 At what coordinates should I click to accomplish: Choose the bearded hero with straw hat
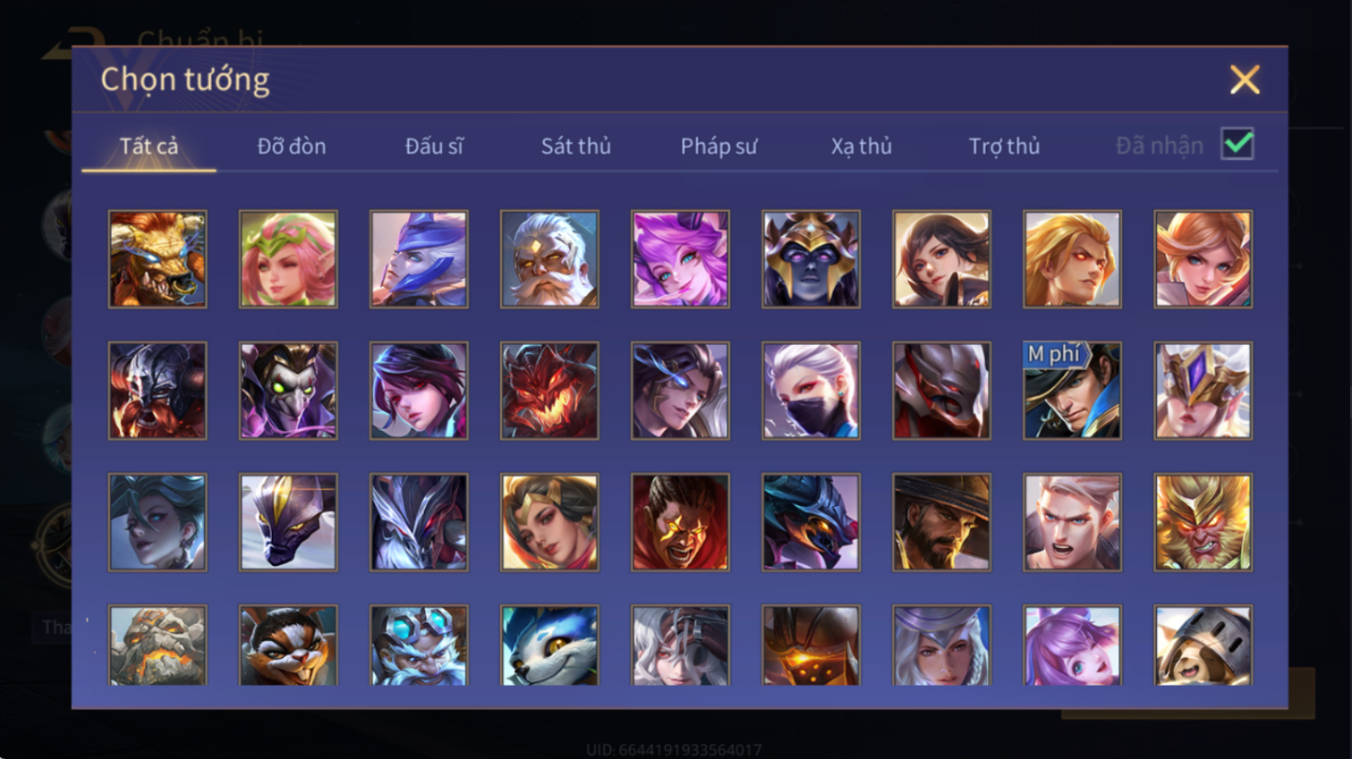[x=941, y=522]
